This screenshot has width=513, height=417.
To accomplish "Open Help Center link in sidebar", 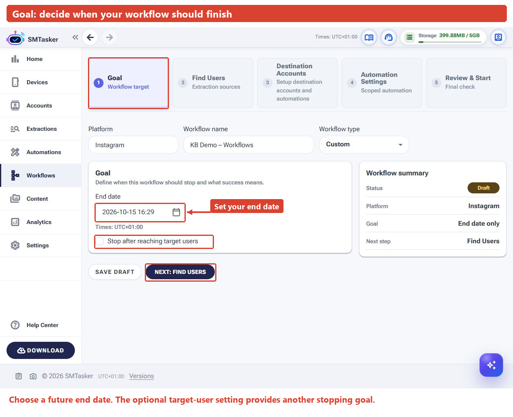I will [41, 325].
